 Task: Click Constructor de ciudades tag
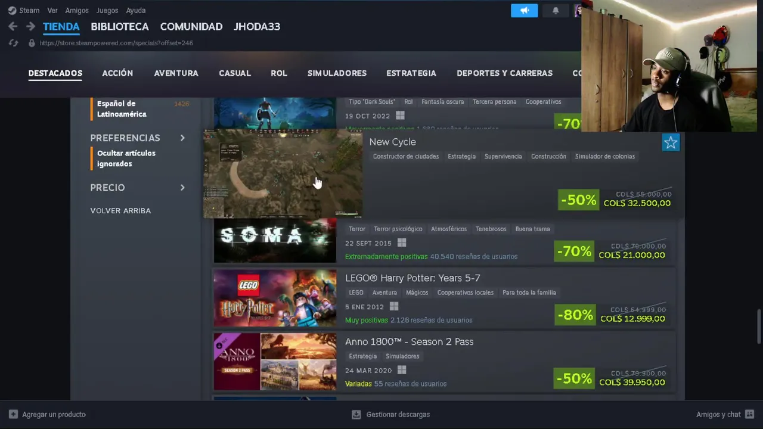[x=406, y=156]
